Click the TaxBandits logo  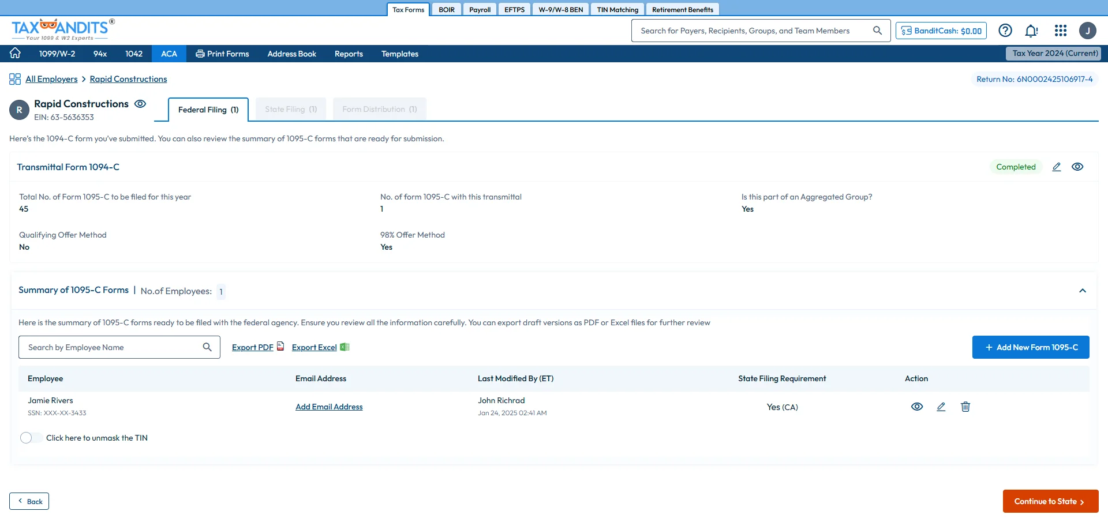[x=63, y=29]
